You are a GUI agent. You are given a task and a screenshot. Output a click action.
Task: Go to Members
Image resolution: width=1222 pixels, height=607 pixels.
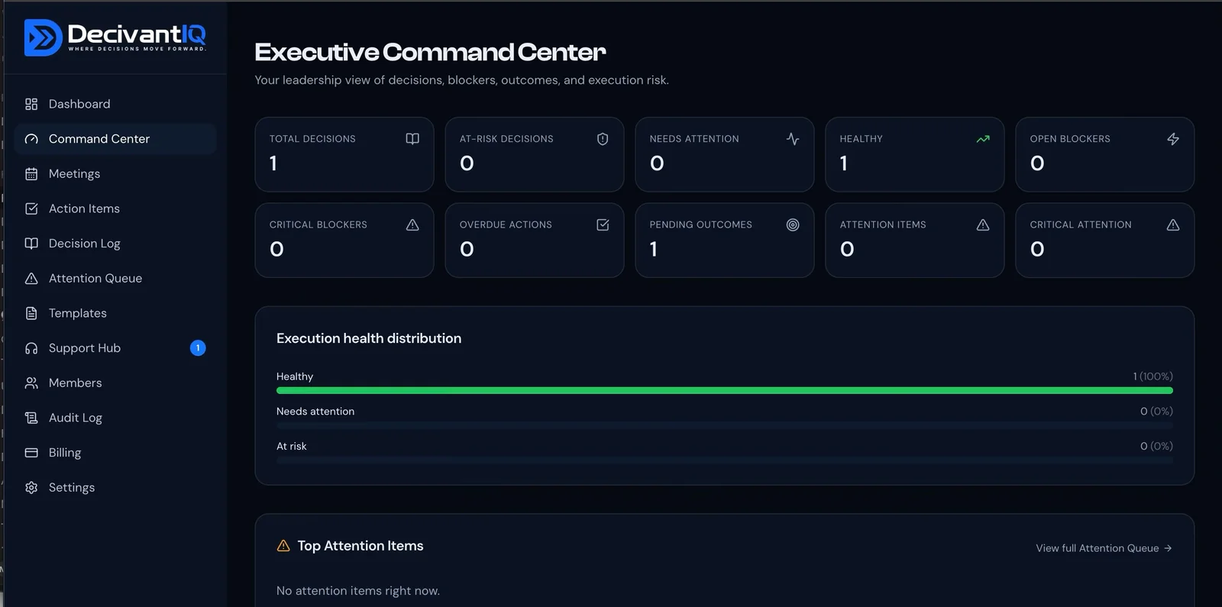point(115,383)
